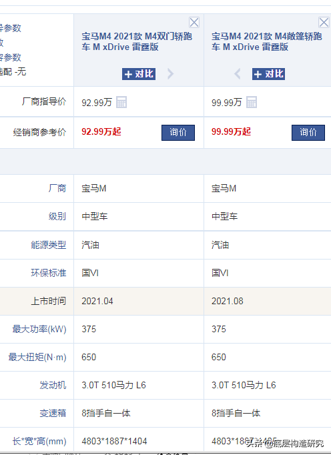Move convertible column left with arrow
Image resolution: width=331 pixels, height=455 pixels.
point(237,73)
